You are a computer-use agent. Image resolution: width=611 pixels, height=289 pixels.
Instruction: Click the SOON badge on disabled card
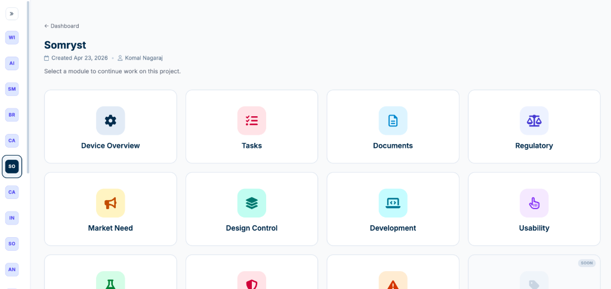coord(587,263)
